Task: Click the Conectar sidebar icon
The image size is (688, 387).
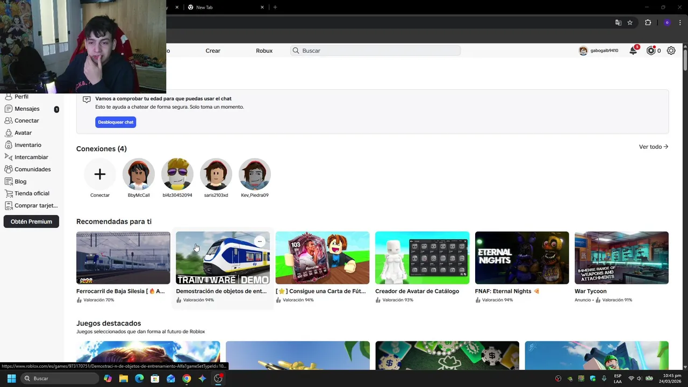Action: pos(8,121)
